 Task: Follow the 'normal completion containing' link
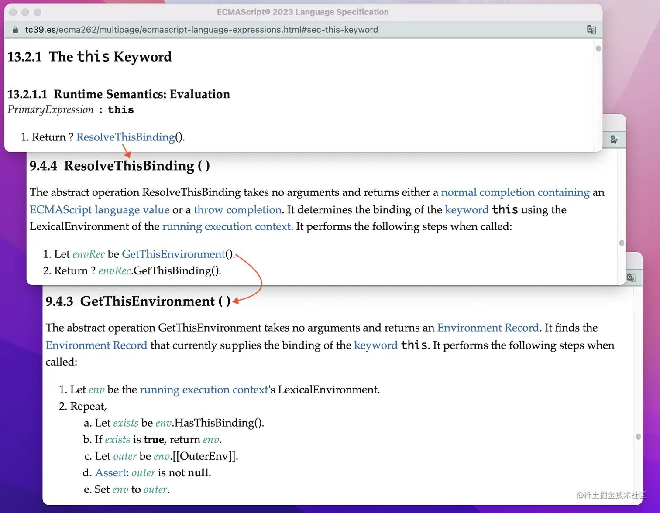pos(515,192)
